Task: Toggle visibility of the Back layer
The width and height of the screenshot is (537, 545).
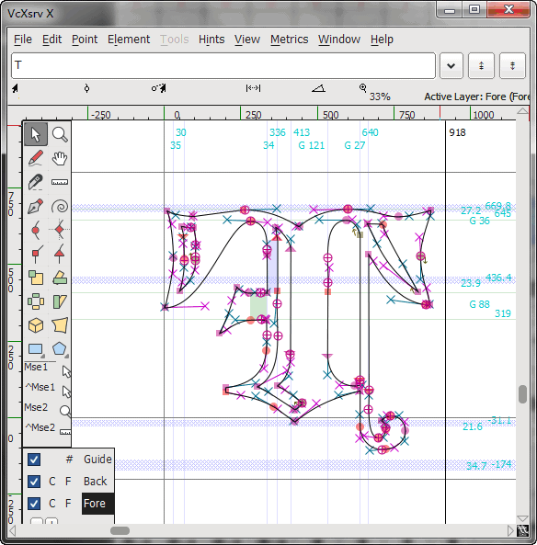Action: pos(34,482)
